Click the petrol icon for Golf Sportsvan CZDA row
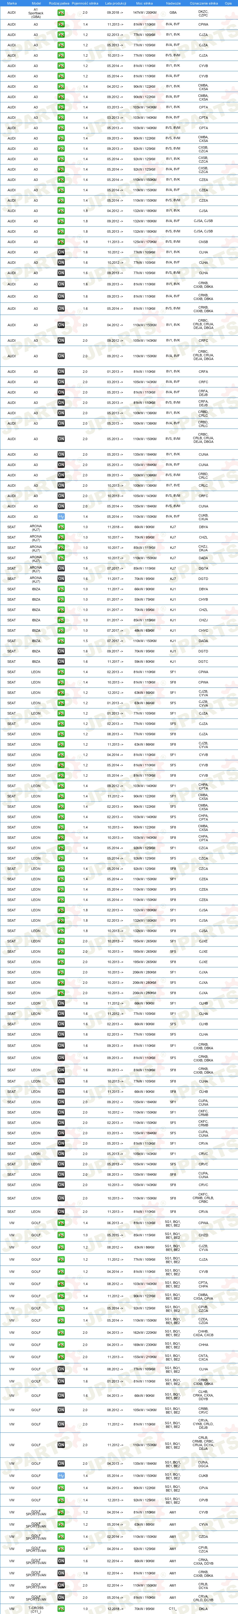Image resolution: width=238 pixels, height=1614 pixels. [x=61, y=1536]
